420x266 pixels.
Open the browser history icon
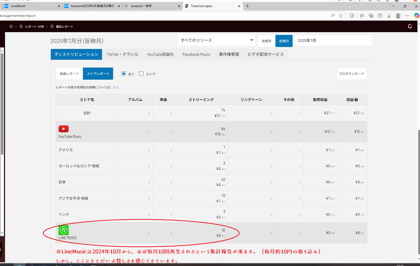pos(380,16)
